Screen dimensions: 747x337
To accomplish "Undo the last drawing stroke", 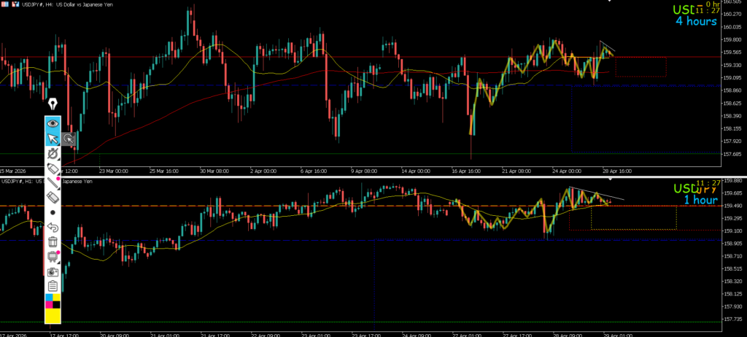I will click(x=53, y=227).
